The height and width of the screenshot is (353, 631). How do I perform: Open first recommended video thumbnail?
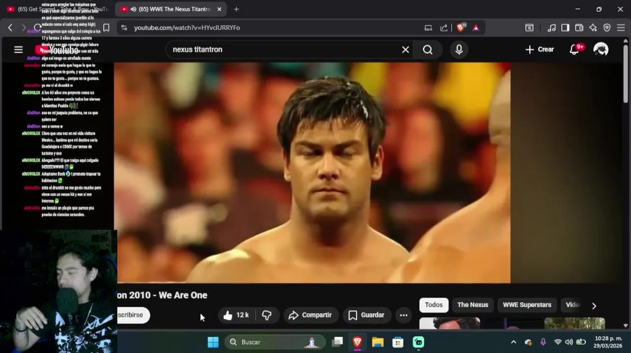point(450,323)
